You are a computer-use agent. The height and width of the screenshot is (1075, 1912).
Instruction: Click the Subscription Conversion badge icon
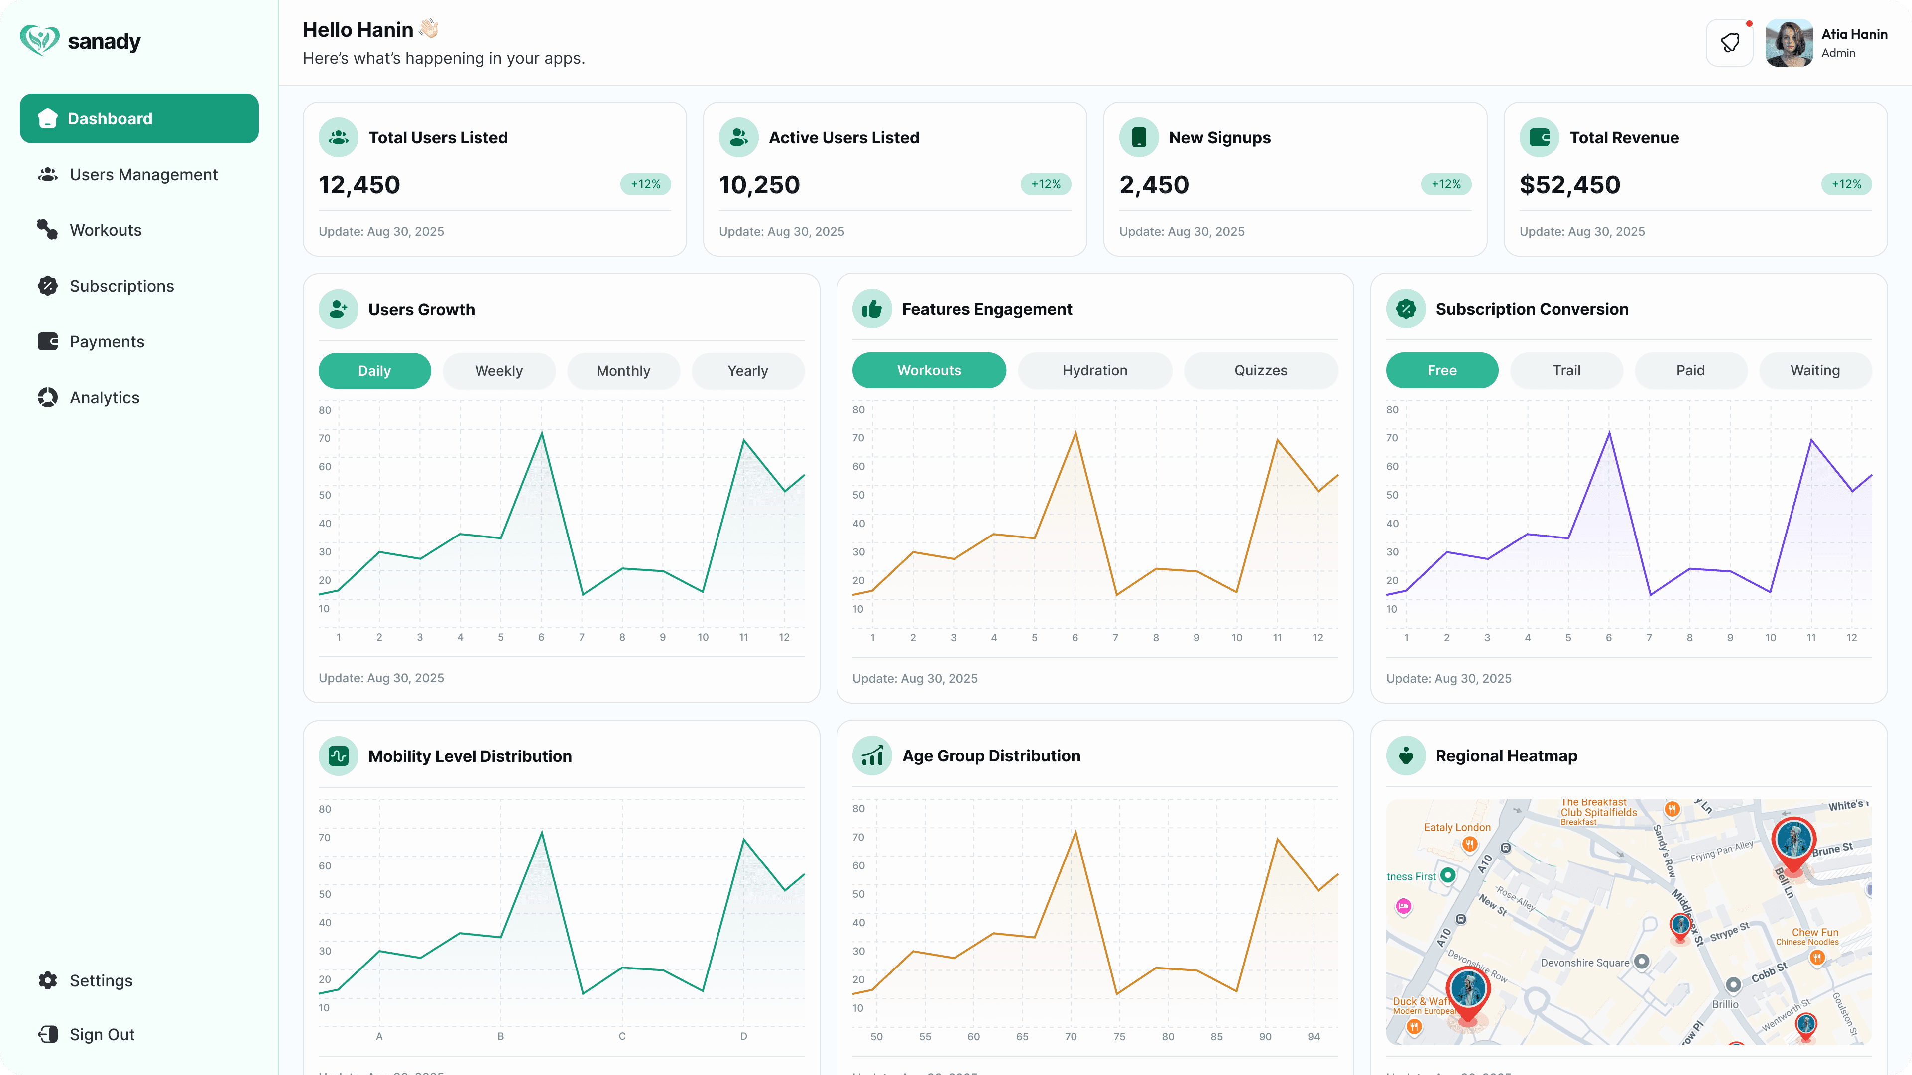(1405, 310)
